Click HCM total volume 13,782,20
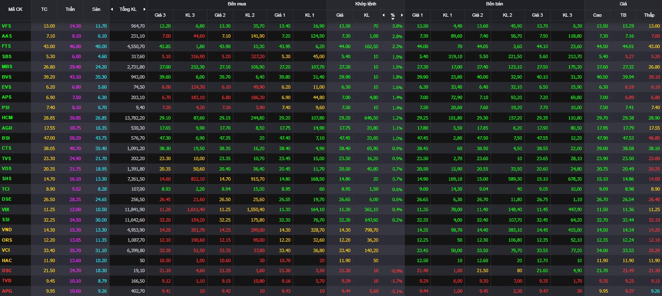This screenshot has height=296, width=662. [135, 118]
